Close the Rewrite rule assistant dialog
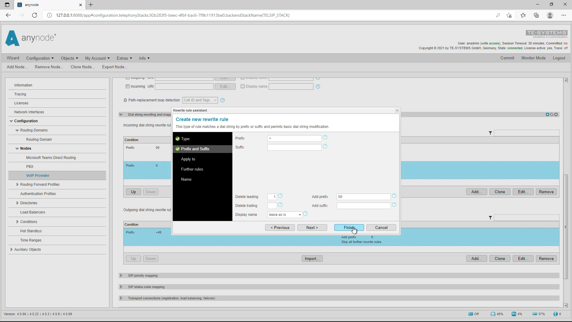 397,110
